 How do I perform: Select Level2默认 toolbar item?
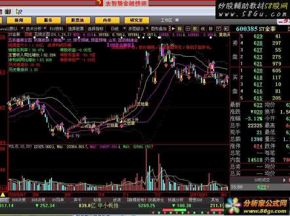tap(9, 29)
